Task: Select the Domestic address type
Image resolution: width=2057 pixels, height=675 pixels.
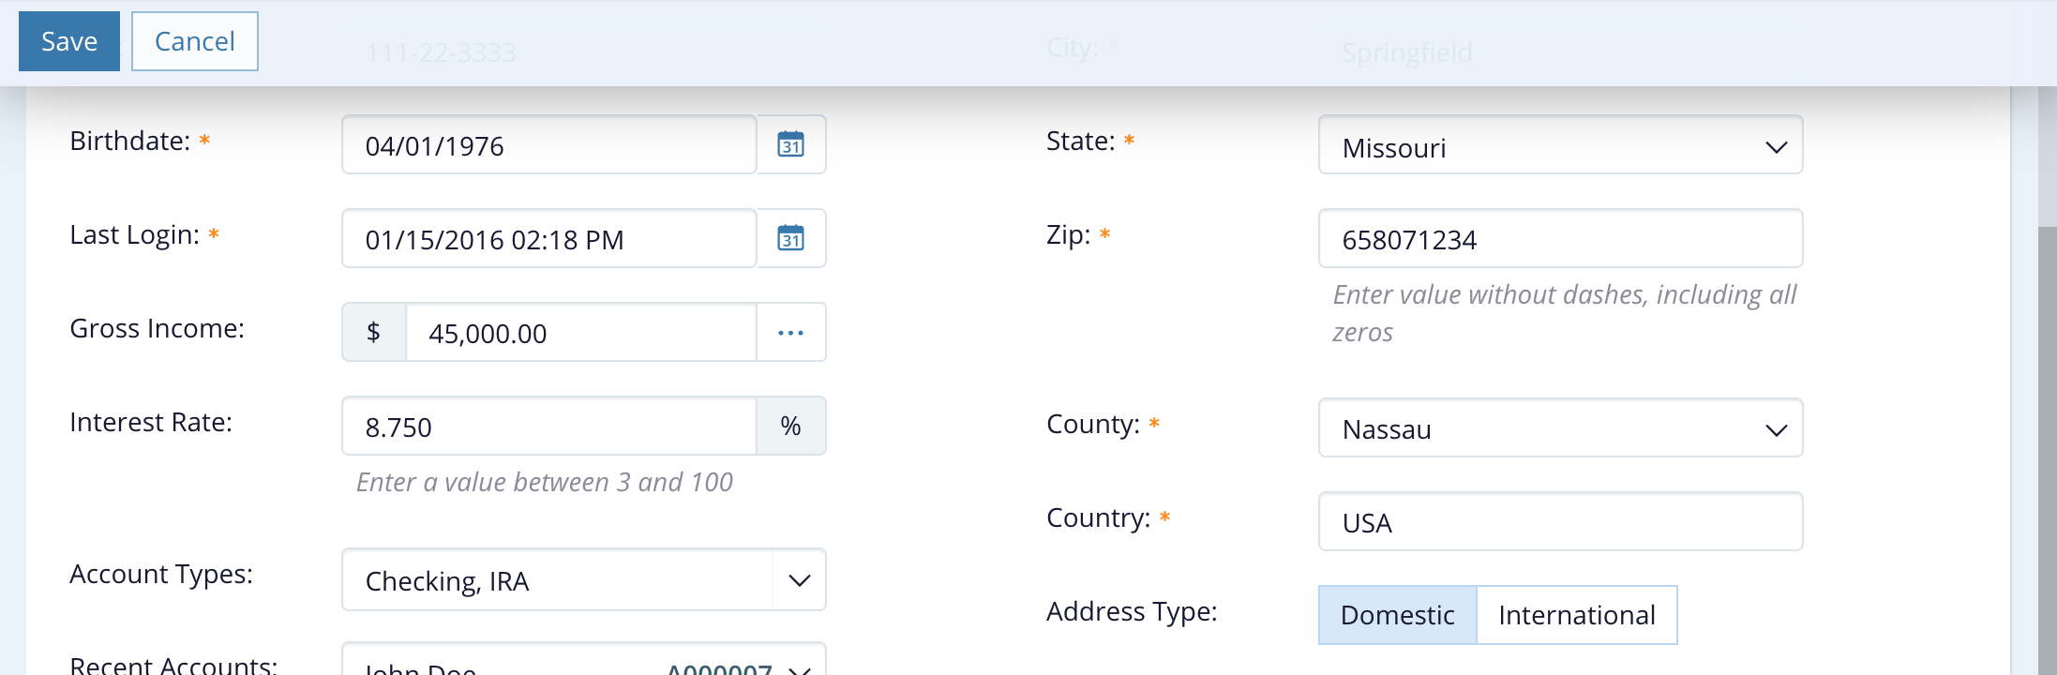Action: [x=1397, y=615]
